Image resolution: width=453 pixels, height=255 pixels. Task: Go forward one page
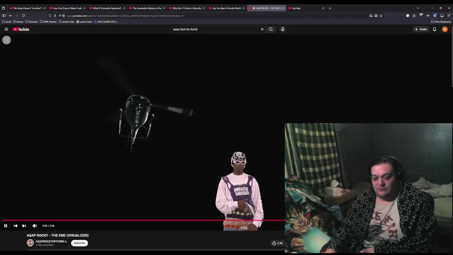coord(17,16)
